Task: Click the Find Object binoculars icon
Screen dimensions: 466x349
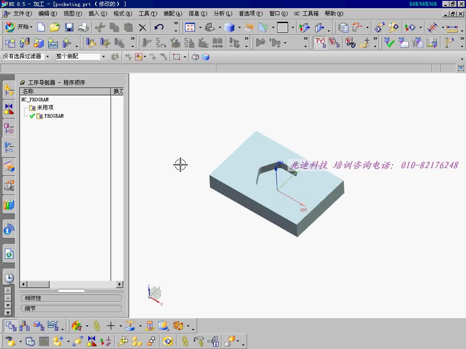Action: [x=351, y=43]
